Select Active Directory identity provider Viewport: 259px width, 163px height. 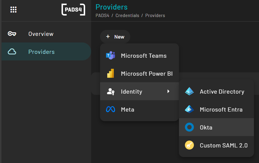pyautogui.click(x=216, y=92)
